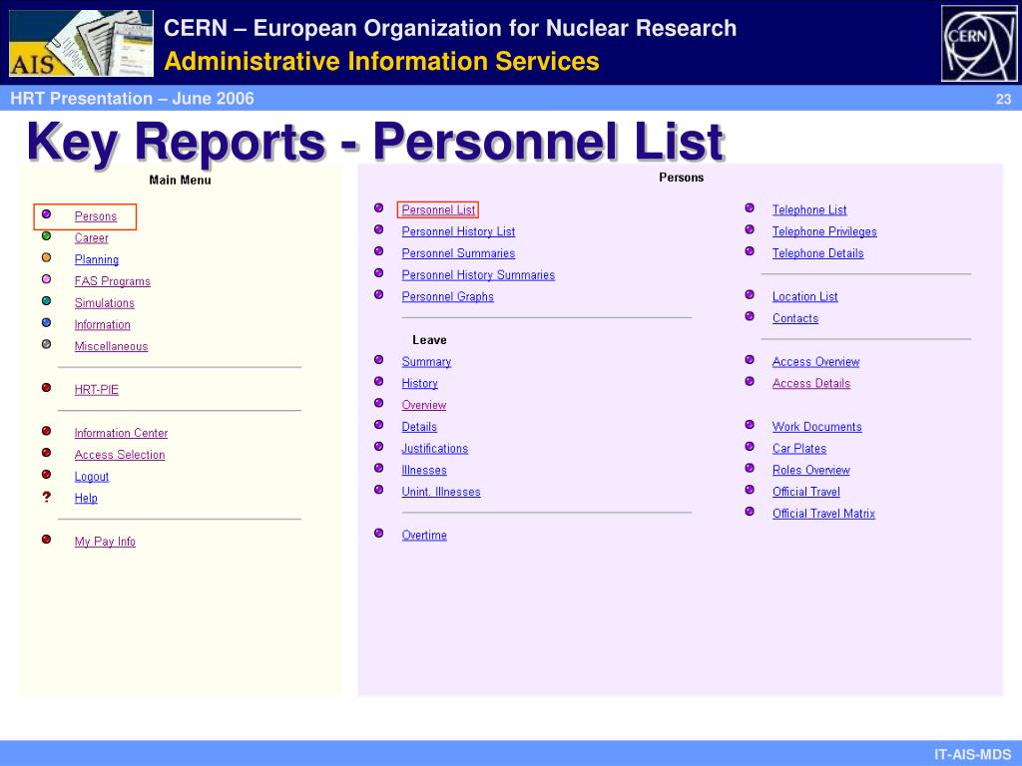Go to the Planning menu
This screenshot has height=766, width=1022.
point(97,260)
